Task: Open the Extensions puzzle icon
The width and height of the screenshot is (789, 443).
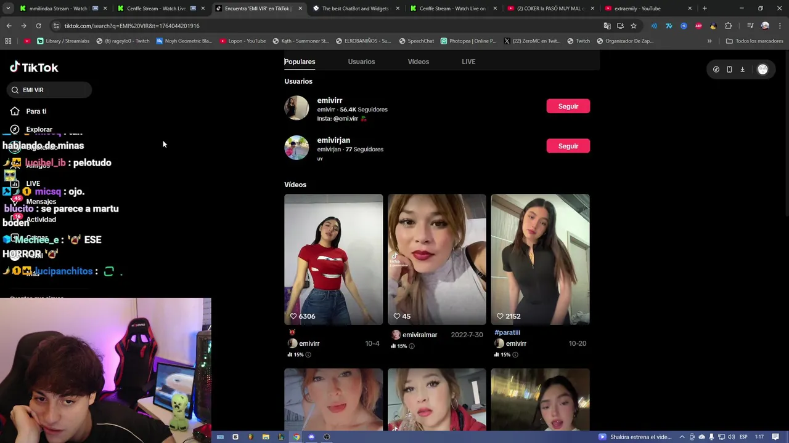Action: pyautogui.click(x=728, y=26)
